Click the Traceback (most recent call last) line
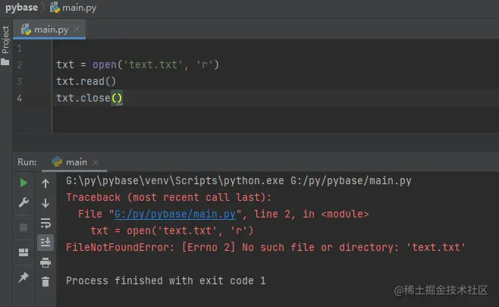 [x=168, y=198]
